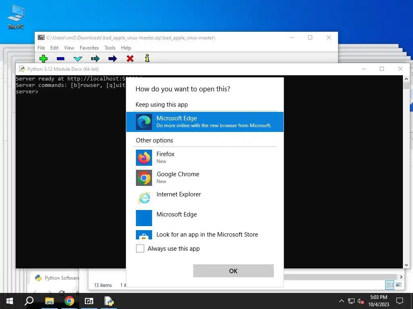Click the Microsoft Store bag icon

point(144,235)
